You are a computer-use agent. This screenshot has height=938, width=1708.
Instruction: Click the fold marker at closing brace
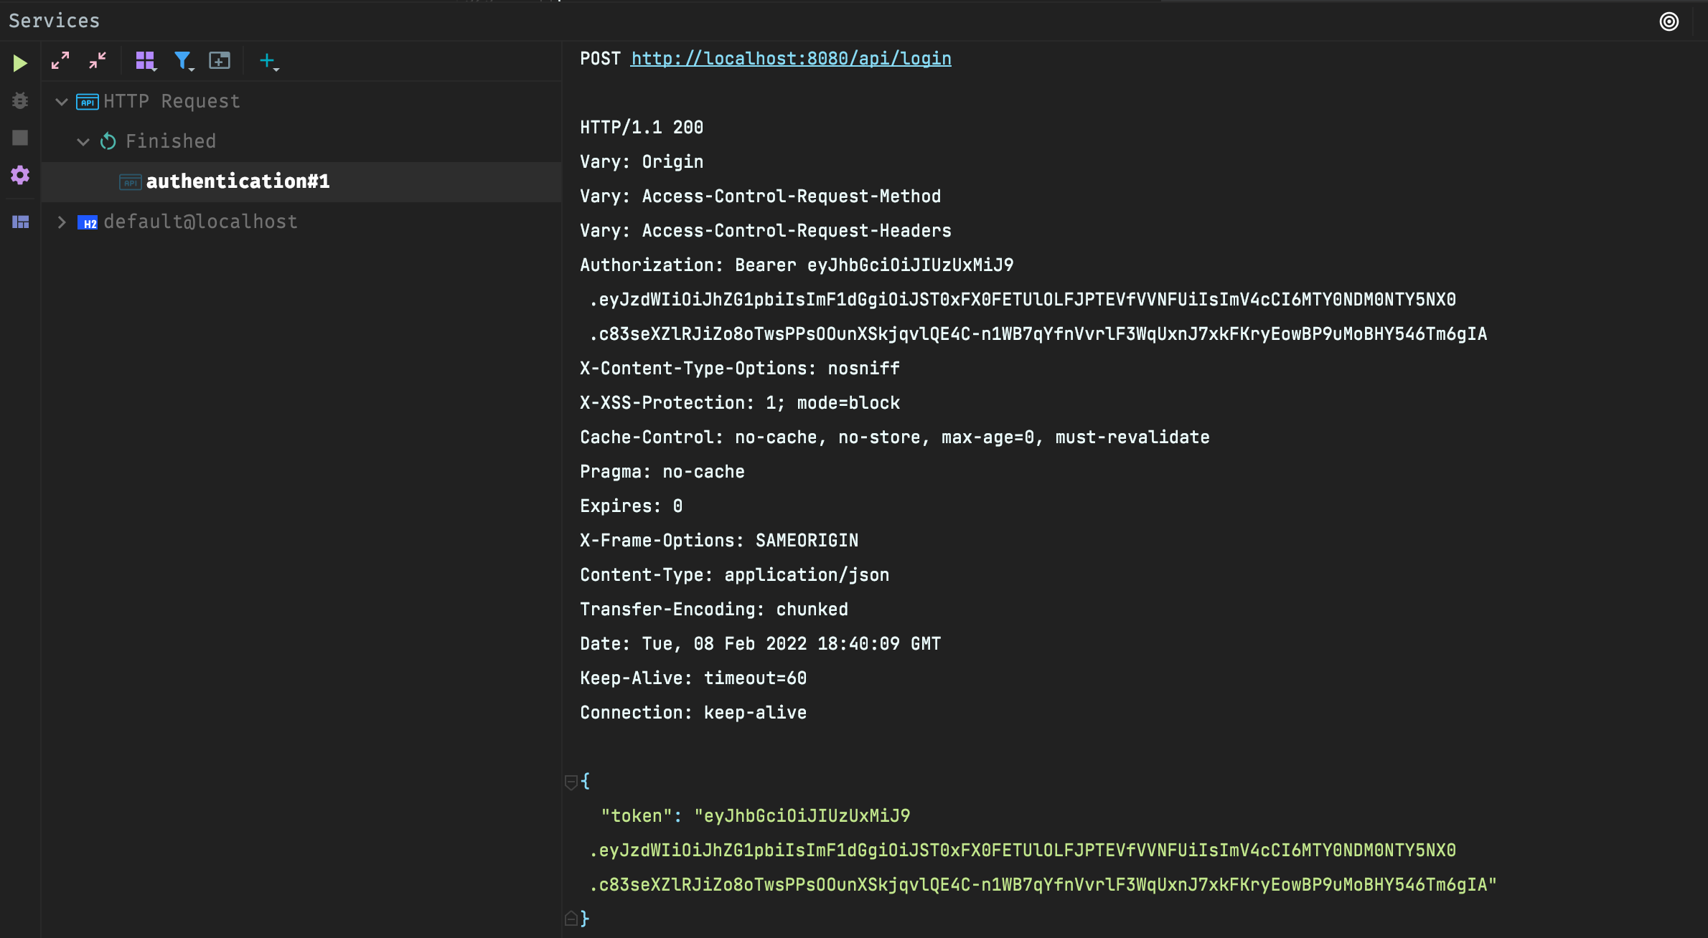pos(571,919)
